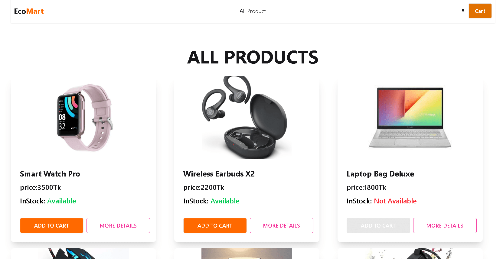
Task: Click the ALL PRODUCTS heading
Action: point(253,57)
